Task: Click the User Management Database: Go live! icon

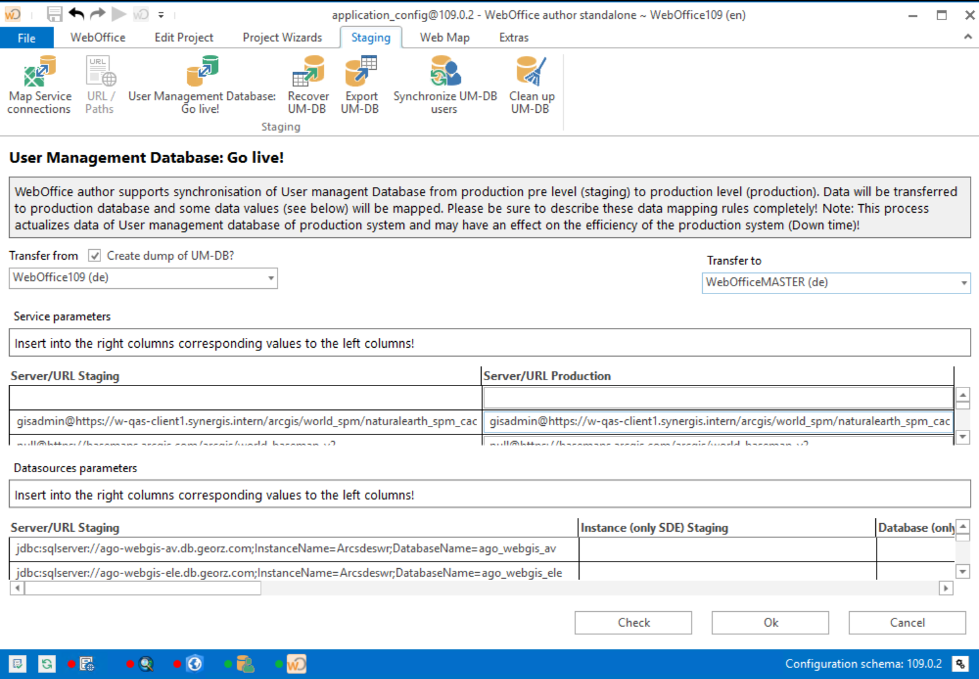Action: pyautogui.click(x=201, y=72)
